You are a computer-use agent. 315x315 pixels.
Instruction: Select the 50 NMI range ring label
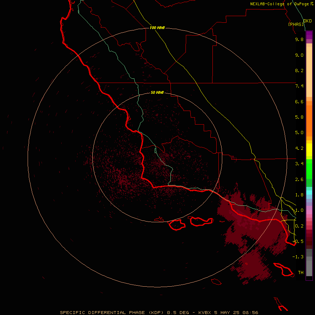tap(157, 92)
